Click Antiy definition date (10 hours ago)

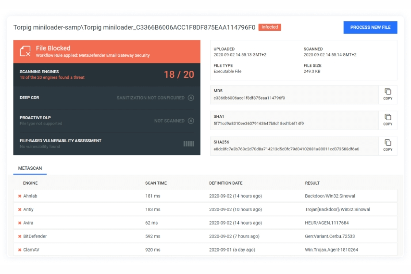pyautogui.click(x=235, y=210)
